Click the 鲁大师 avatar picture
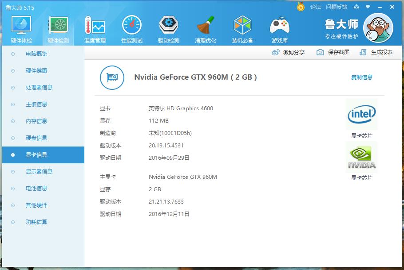This screenshot has height=270, width=404. tap(378, 28)
